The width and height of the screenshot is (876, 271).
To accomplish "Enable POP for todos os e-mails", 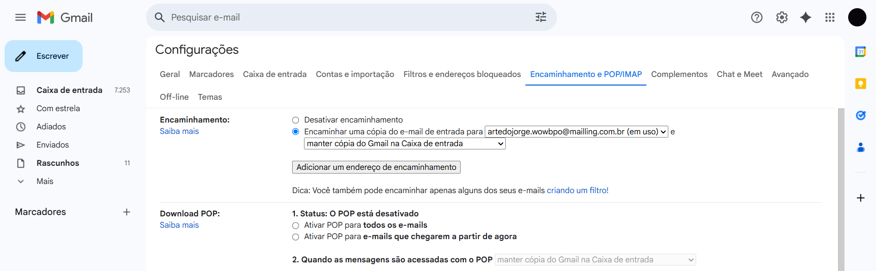I will (x=295, y=225).
